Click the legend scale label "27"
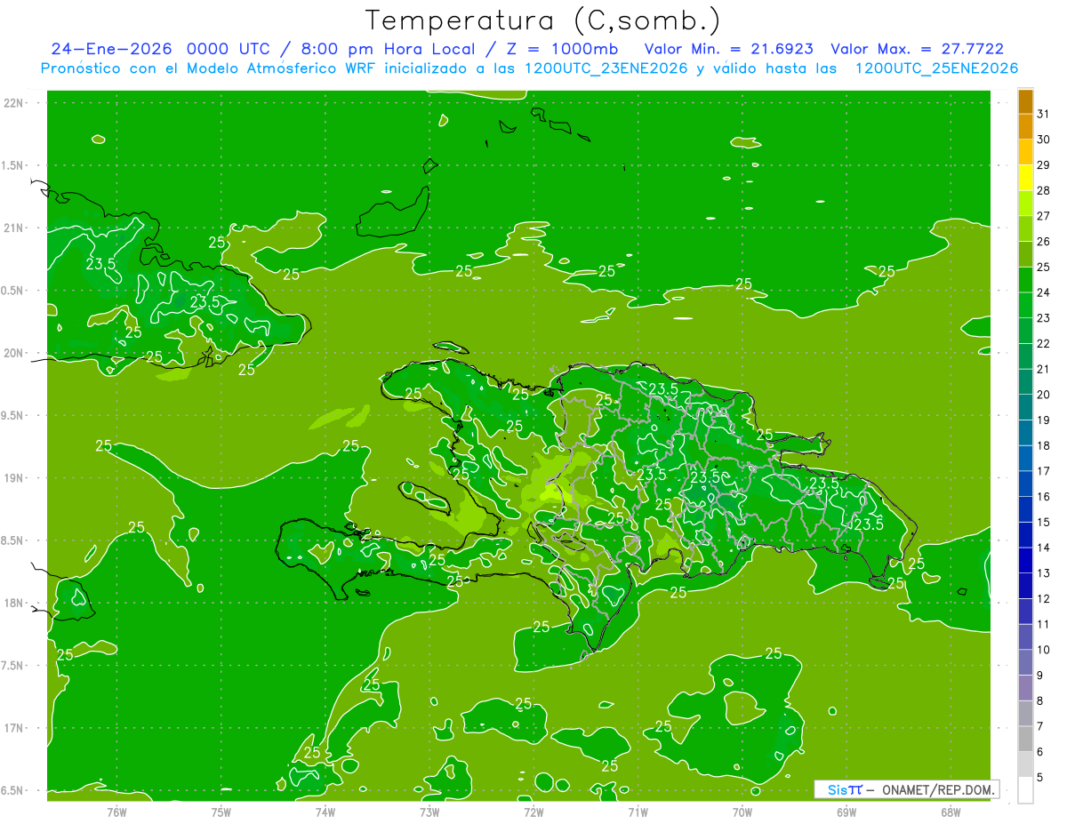The width and height of the screenshot is (1067, 824). coord(1044,215)
